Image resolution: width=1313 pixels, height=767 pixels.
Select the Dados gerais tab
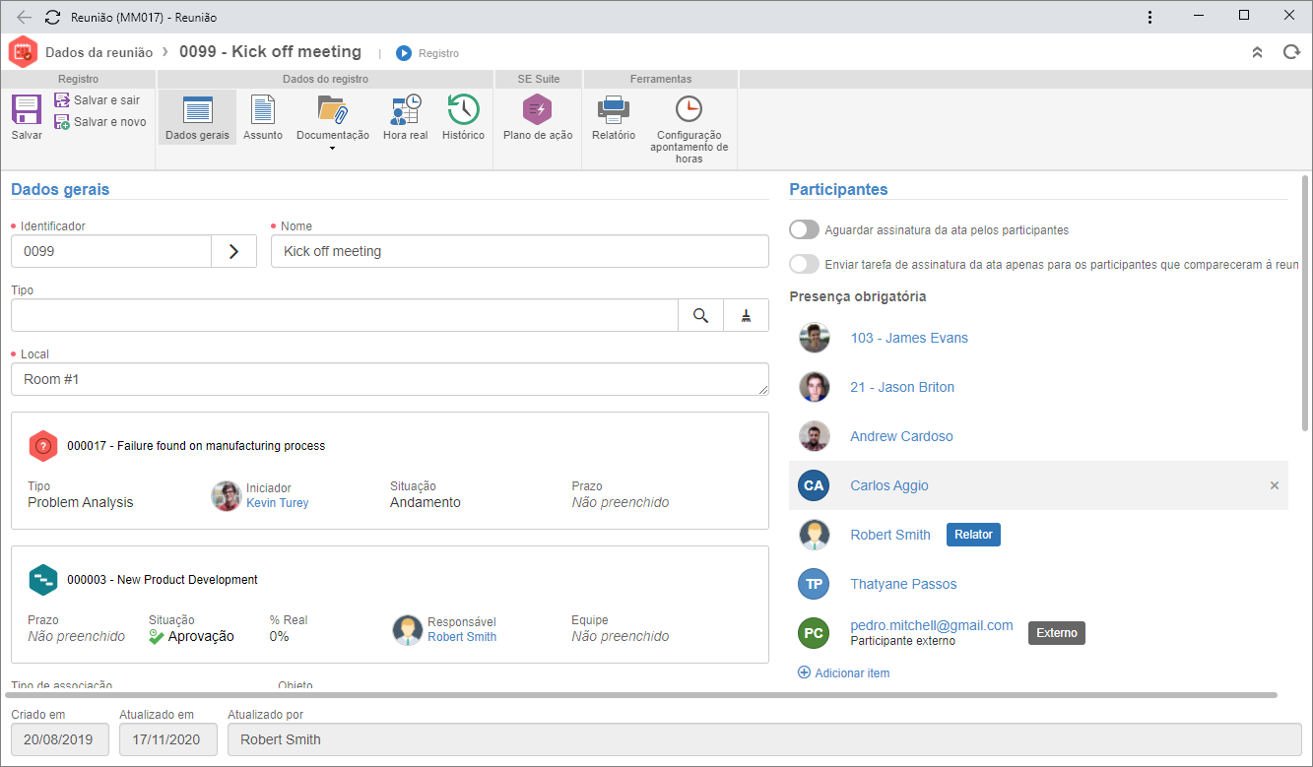coord(197,117)
